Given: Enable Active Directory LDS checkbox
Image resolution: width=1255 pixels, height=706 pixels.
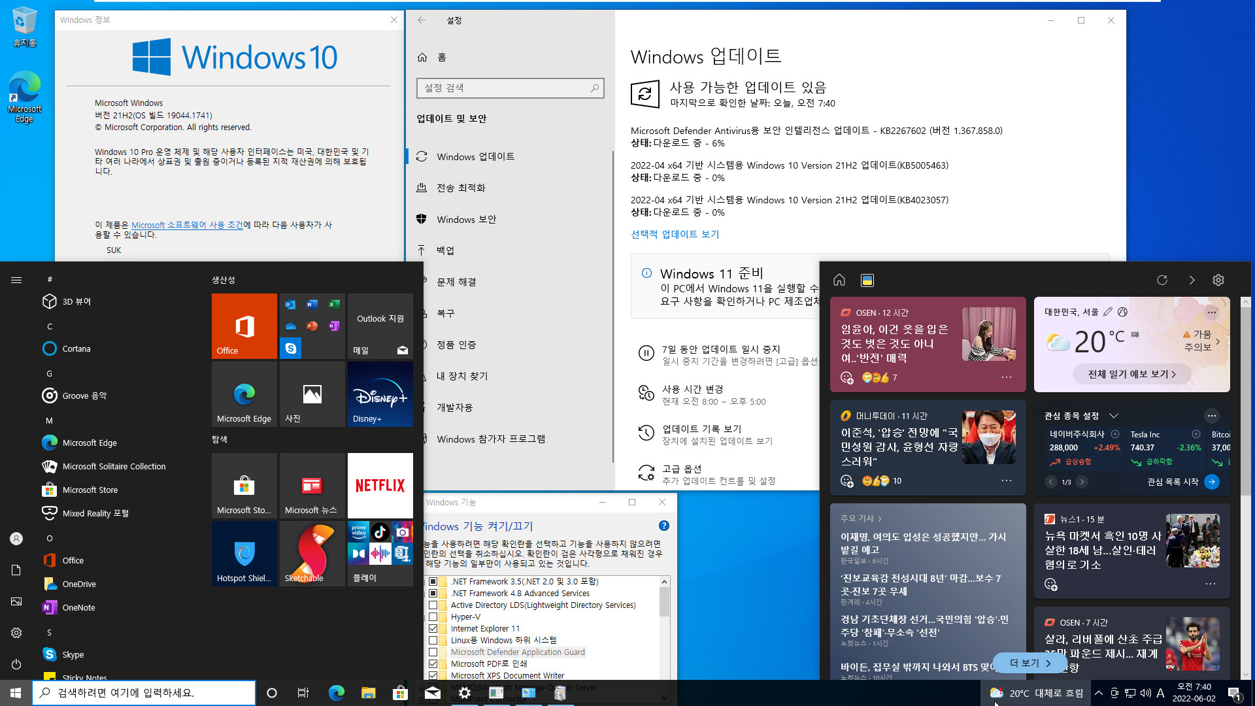Looking at the screenshot, I should [433, 605].
